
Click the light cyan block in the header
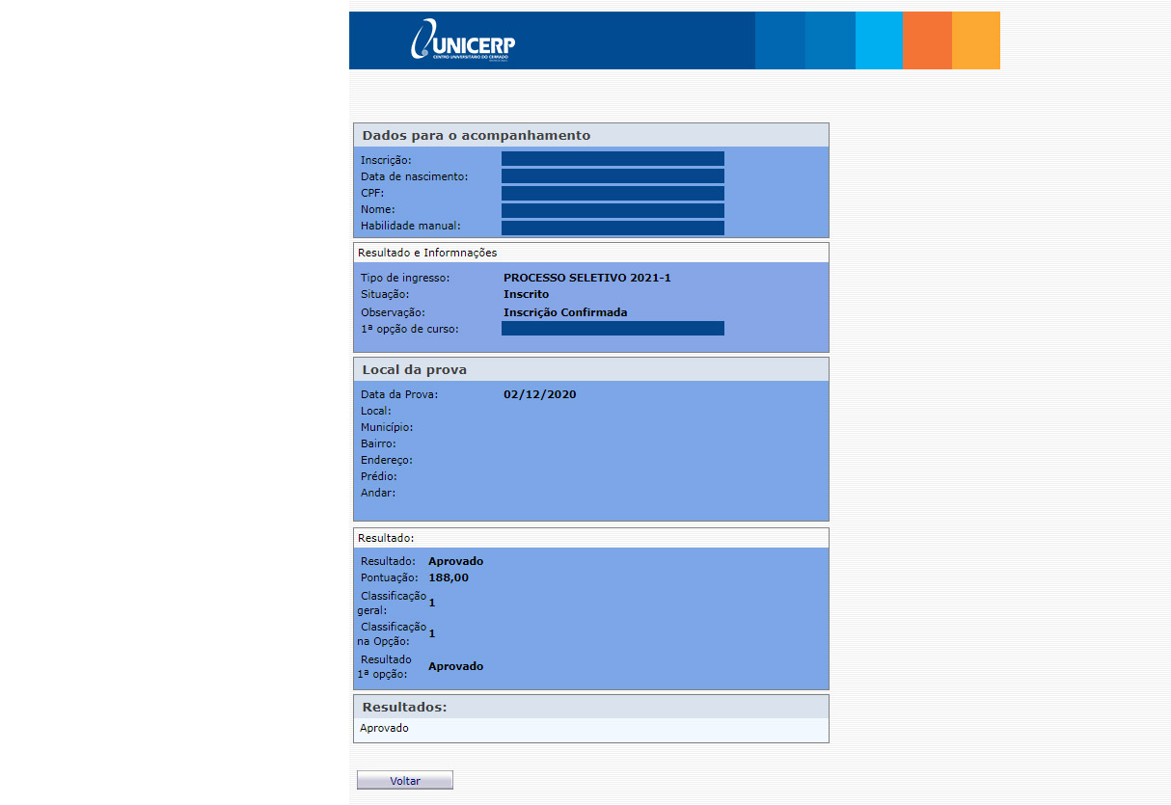[879, 40]
